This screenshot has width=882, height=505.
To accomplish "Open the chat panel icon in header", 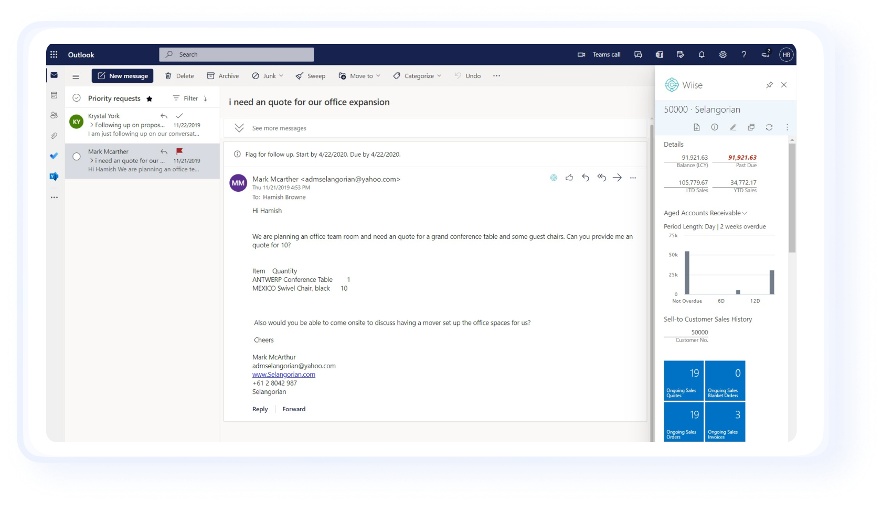I will (638, 54).
